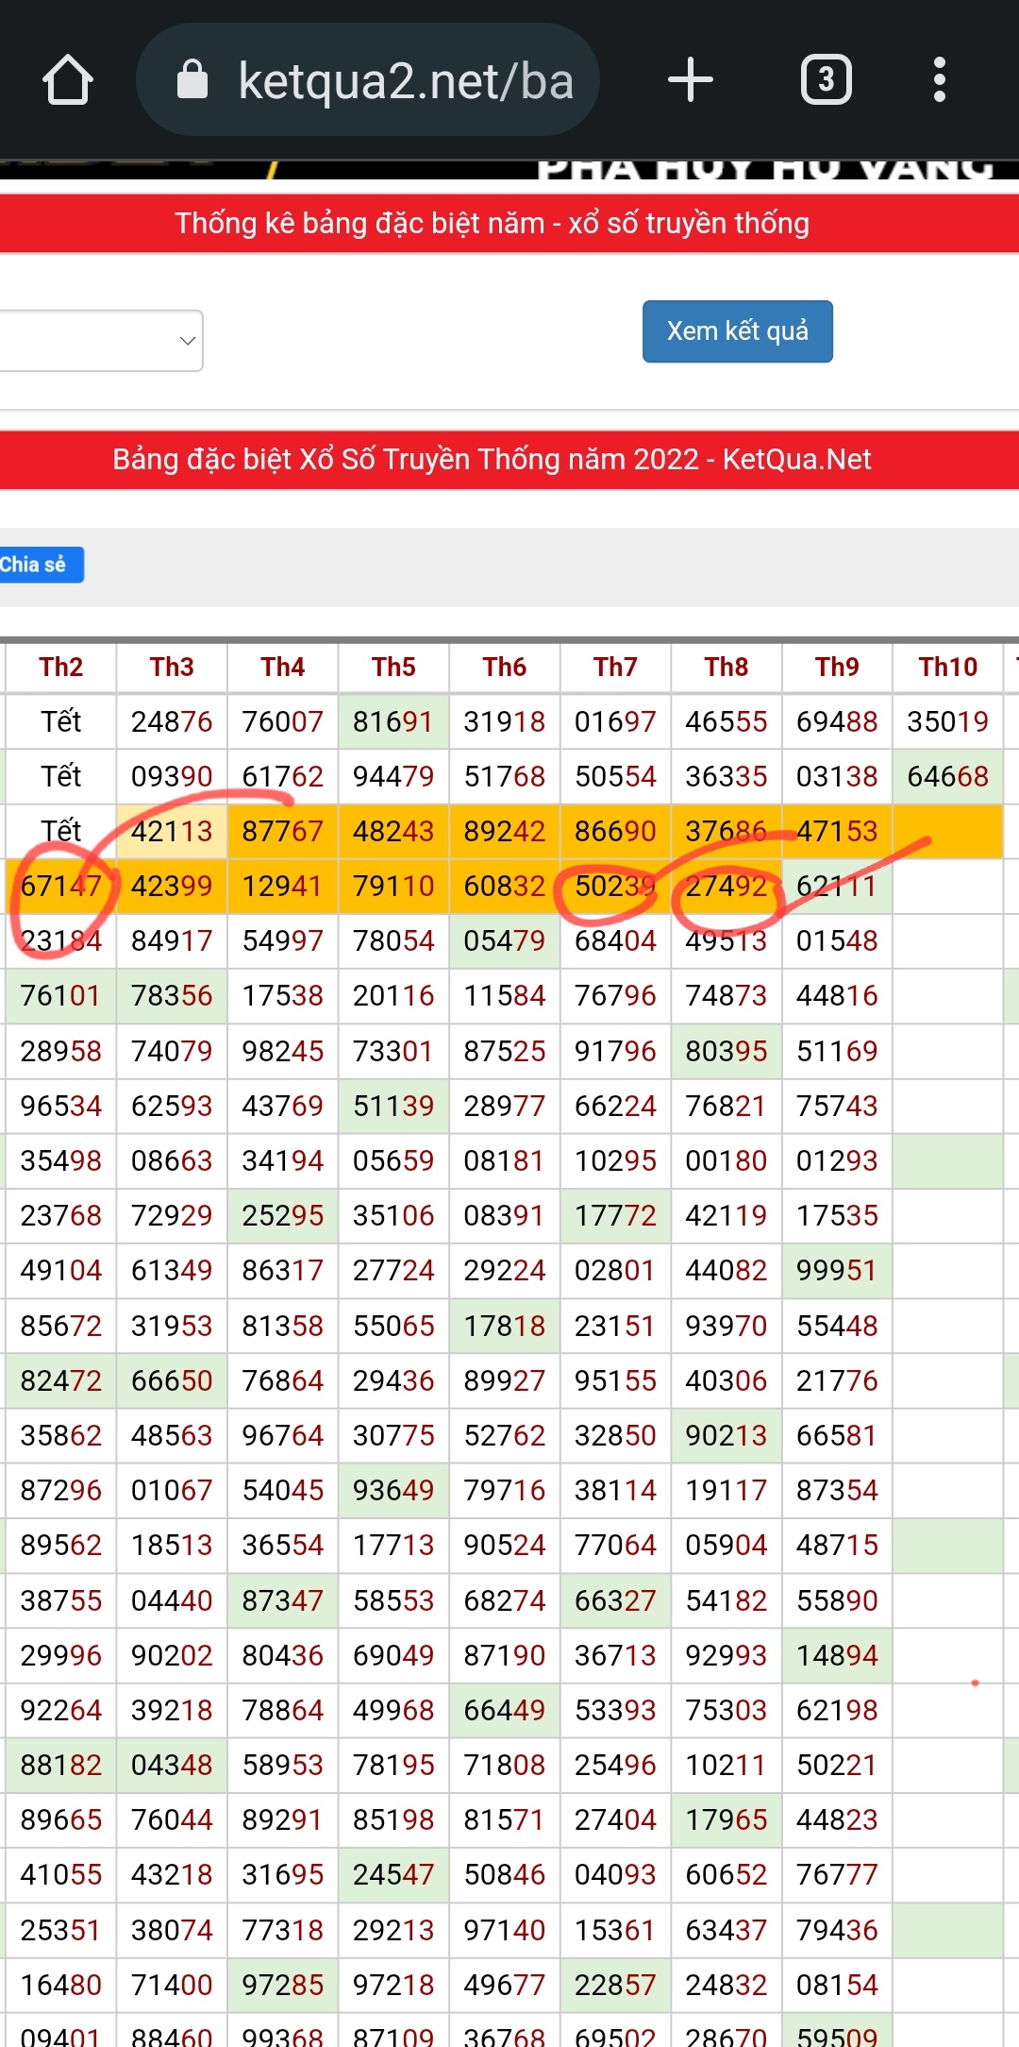
Task: Click the ketqua2.net address bar
Action: pos(406,80)
